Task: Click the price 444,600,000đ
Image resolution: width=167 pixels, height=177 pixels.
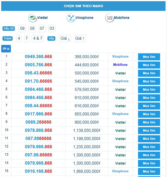Action: point(87,65)
